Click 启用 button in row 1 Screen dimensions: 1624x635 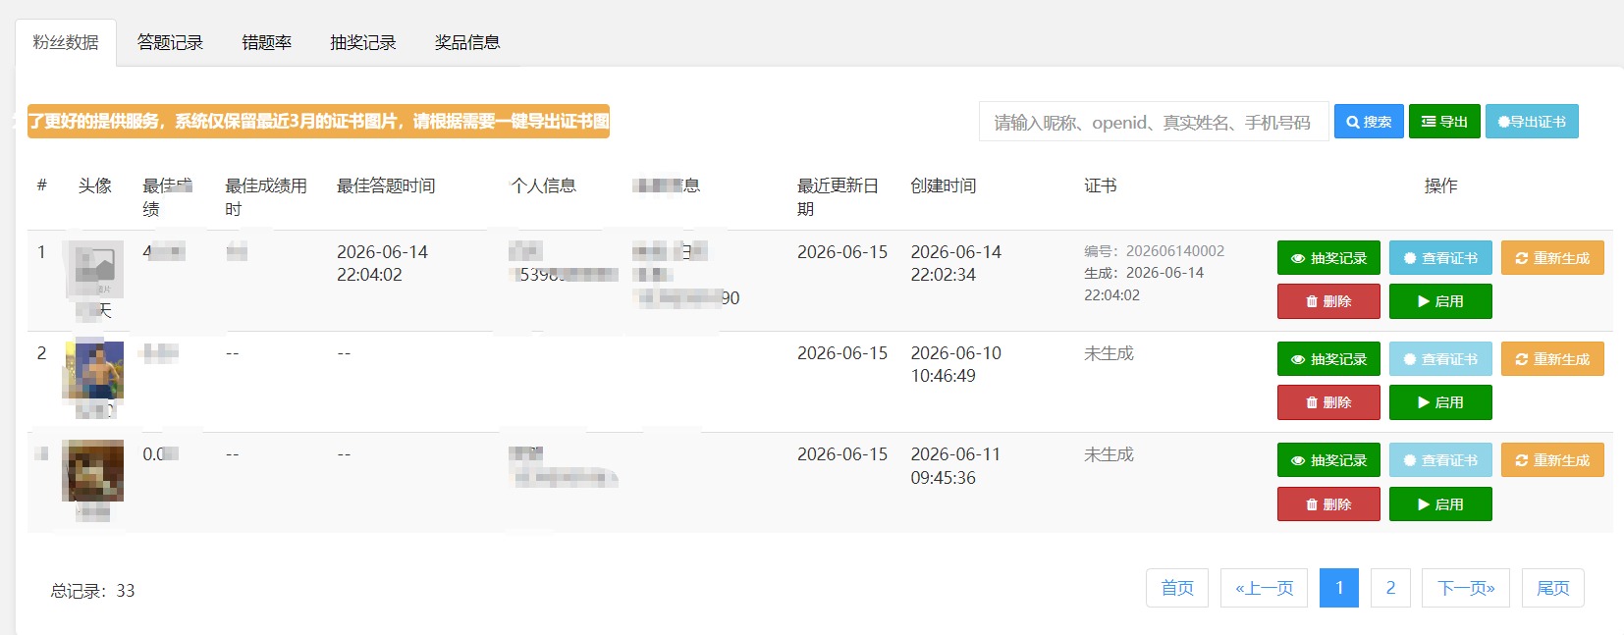pyautogui.click(x=1440, y=301)
